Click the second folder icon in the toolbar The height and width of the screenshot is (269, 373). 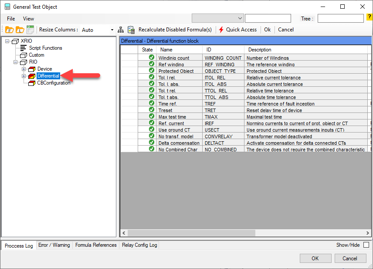(20, 30)
